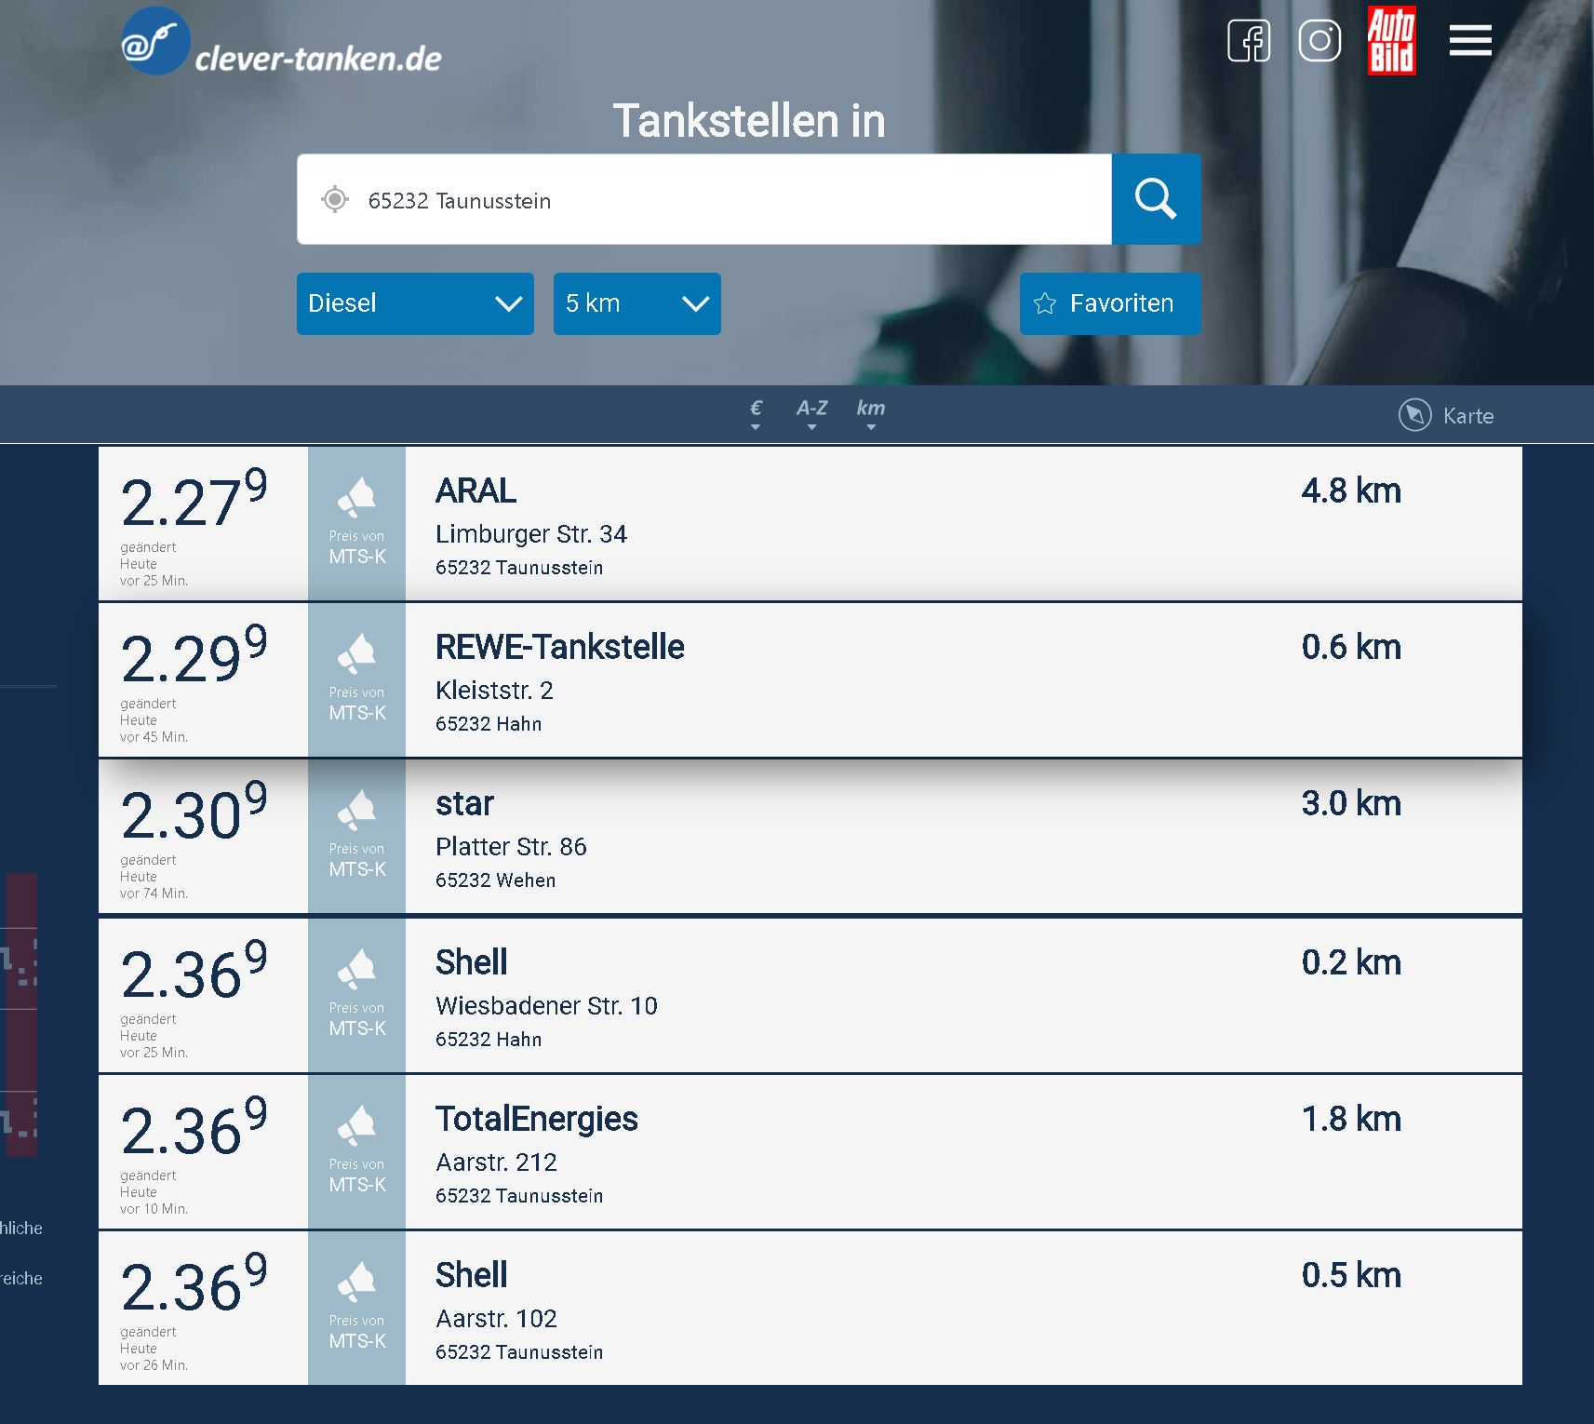Viewport: 1594px width, 1424px height.
Task: Click megaphone icon for Shell Aarstr. 102
Action: [356, 1283]
